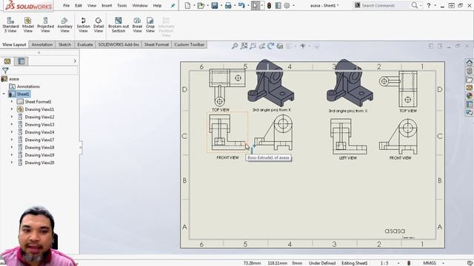Select Drawing View18 in the tree

click(39, 148)
